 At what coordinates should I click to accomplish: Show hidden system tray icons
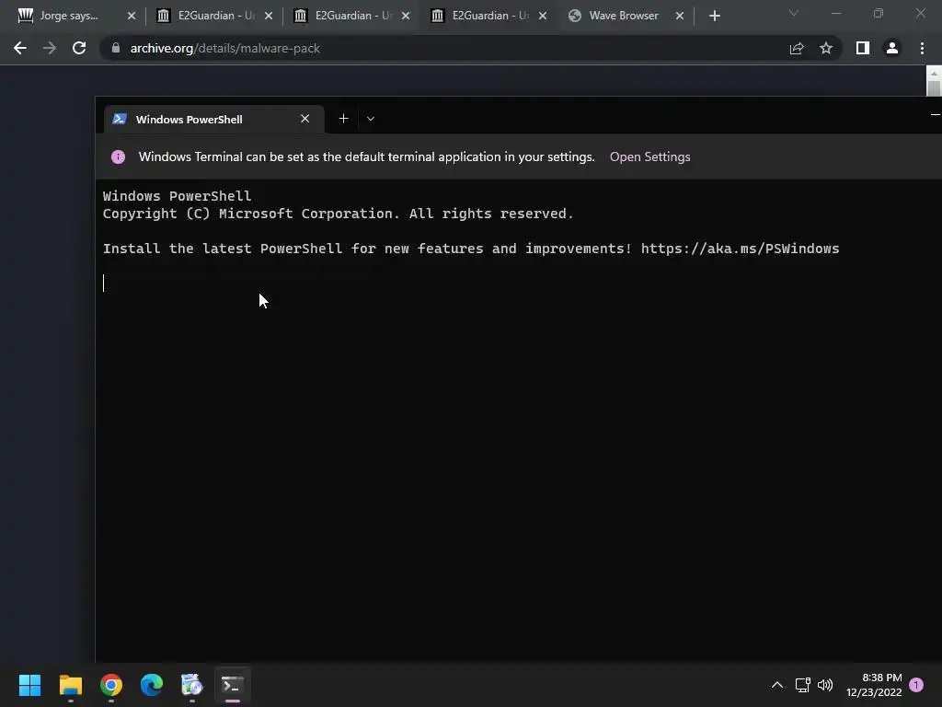[x=776, y=685]
